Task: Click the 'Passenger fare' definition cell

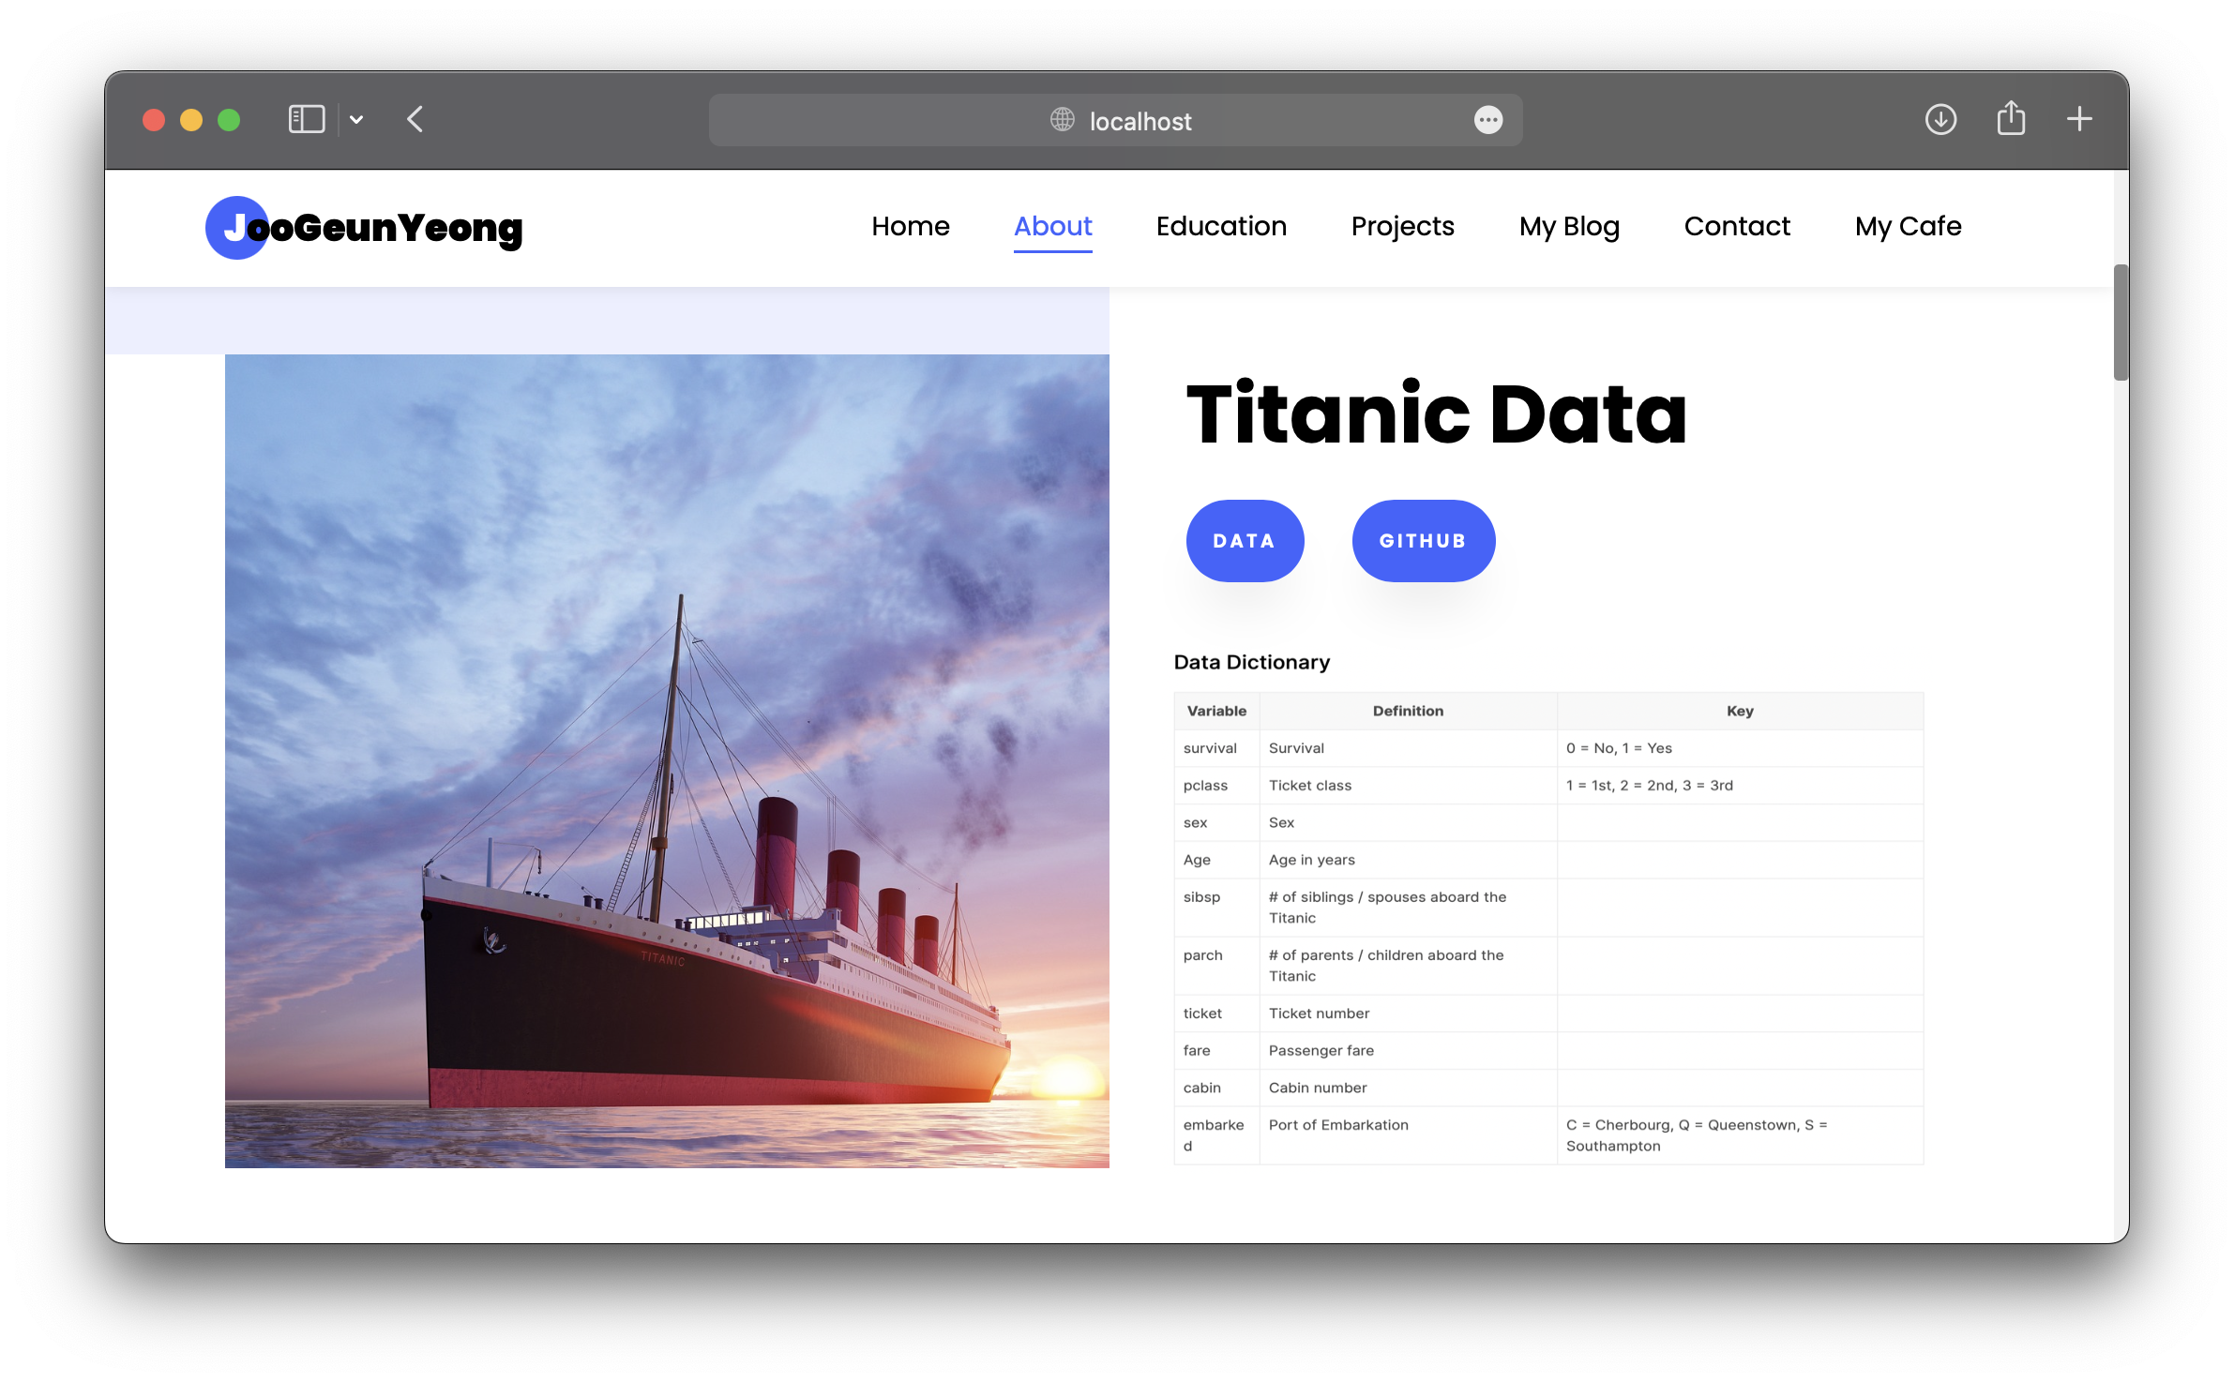Action: pyautogui.click(x=1408, y=1051)
